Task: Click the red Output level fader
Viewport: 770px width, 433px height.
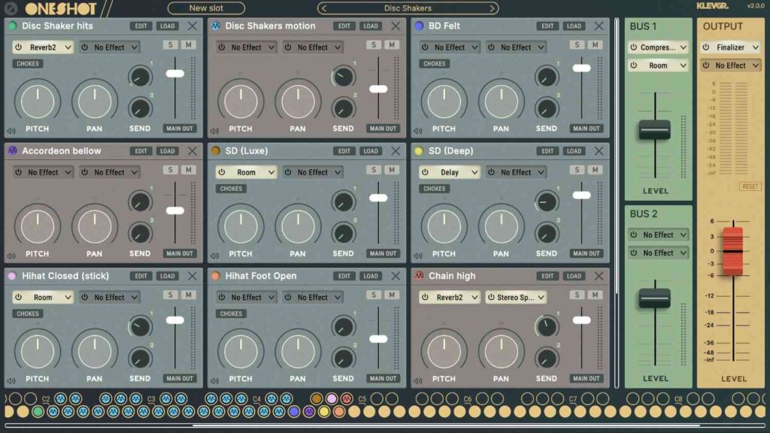Action: click(732, 251)
